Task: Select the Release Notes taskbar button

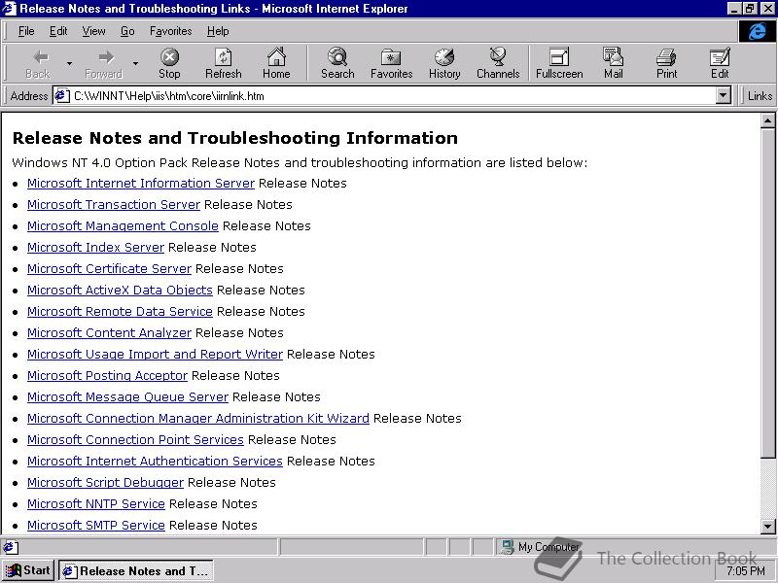Action: click(x=136, y=570)
